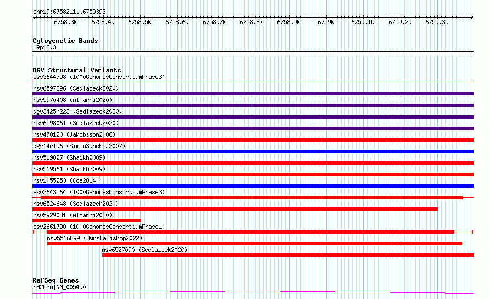
Task: Open the nsv6527090 (Sedlazeck2020) label
Action: tap(145, 250)
